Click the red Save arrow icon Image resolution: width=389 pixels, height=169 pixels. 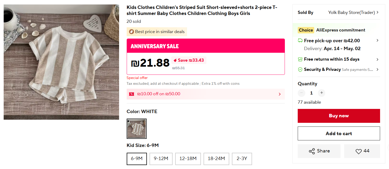click(x=175, y=60)
